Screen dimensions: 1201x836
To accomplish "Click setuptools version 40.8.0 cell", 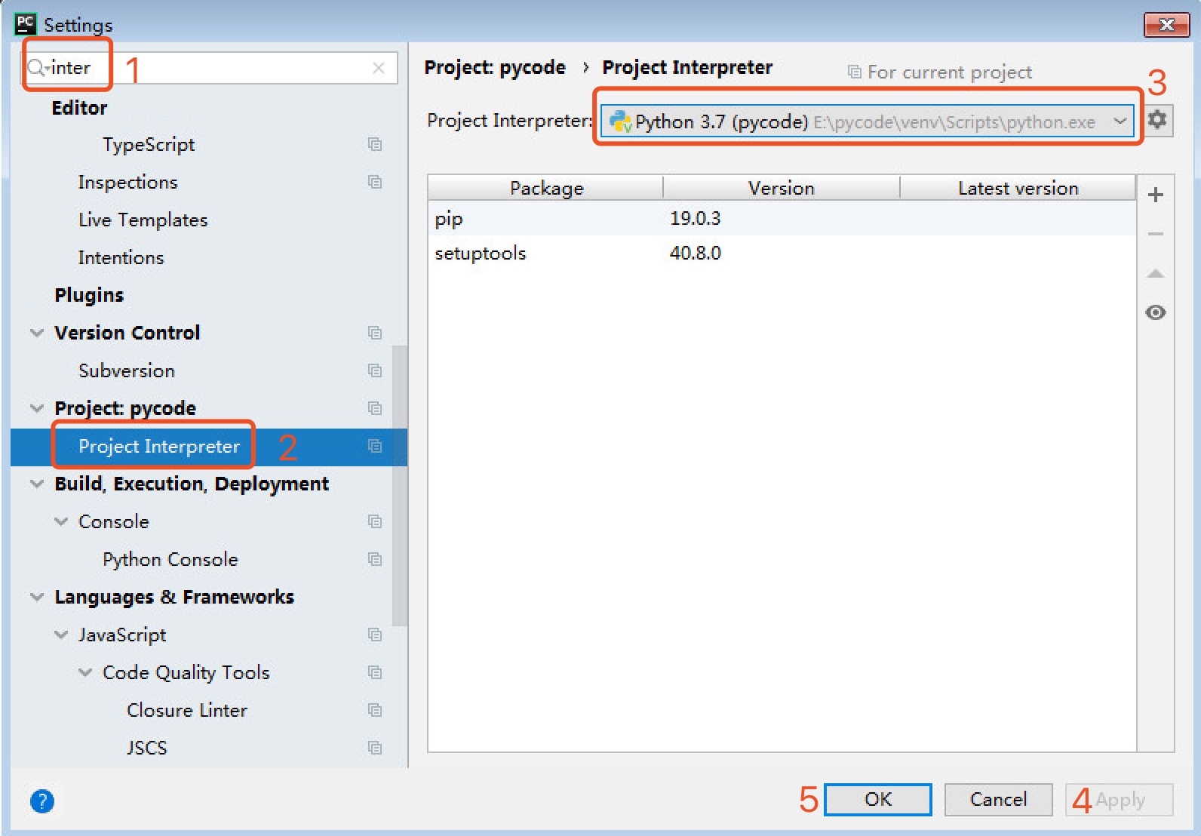I will [696, 253].
